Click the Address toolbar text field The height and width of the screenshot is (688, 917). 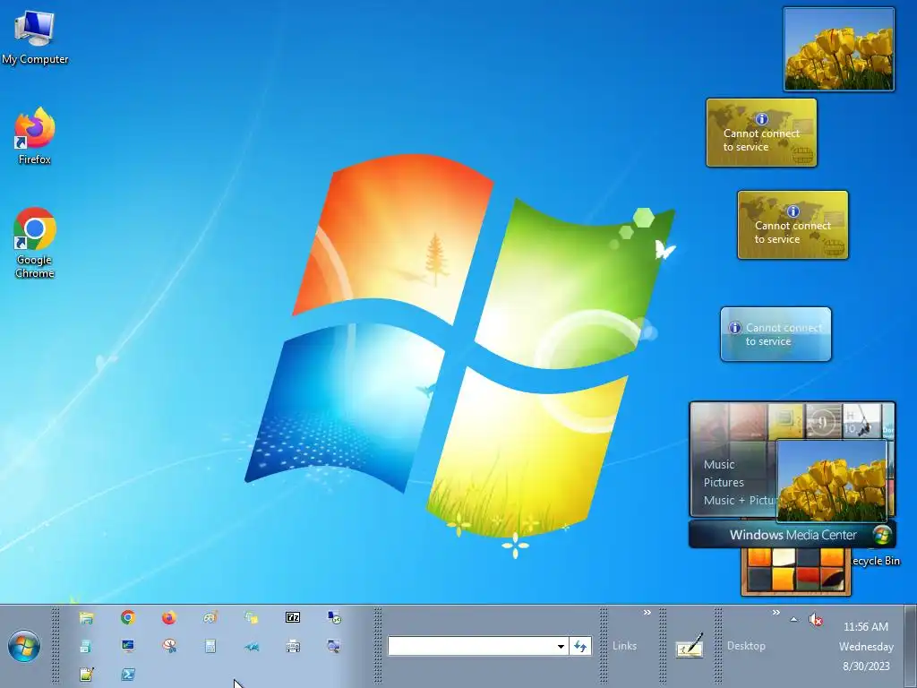(471, 647)
